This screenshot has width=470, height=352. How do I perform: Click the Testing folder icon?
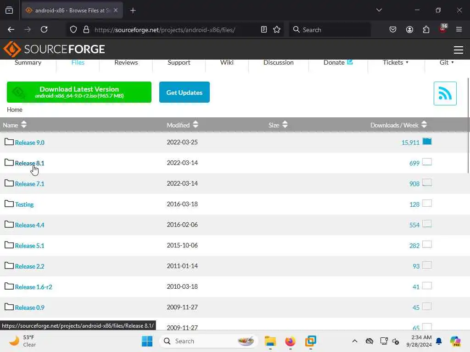click(x=9, y=204)
